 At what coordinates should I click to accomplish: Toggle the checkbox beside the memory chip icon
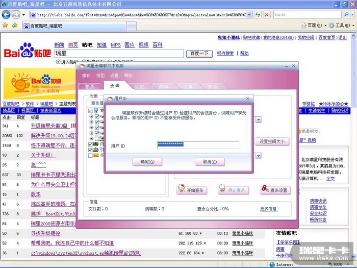[90, 144]
